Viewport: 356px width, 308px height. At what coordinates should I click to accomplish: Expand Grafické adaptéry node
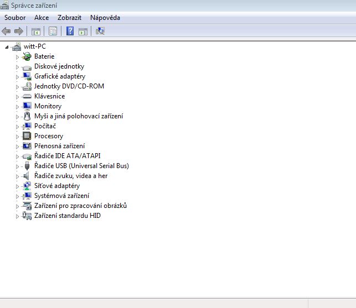pos(17,77)
